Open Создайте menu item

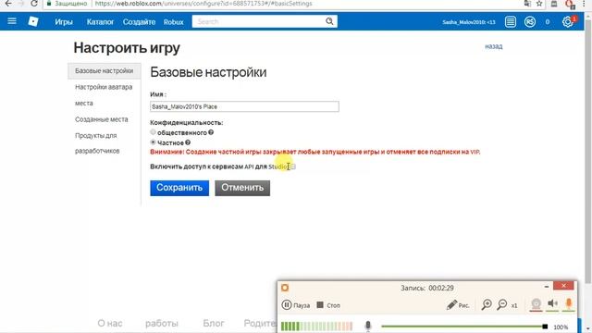coord(139,22)
